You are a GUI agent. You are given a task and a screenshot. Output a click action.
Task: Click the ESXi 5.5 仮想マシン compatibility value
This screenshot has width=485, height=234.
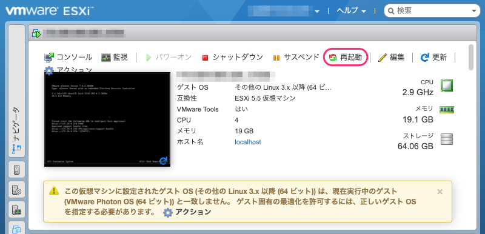pyautogui.click(x=265, y=98)
